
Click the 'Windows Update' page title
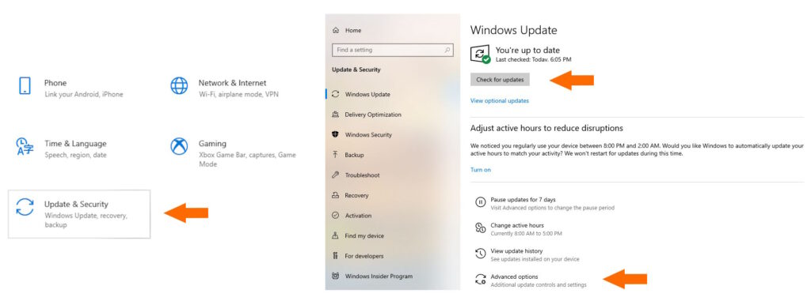513,31
